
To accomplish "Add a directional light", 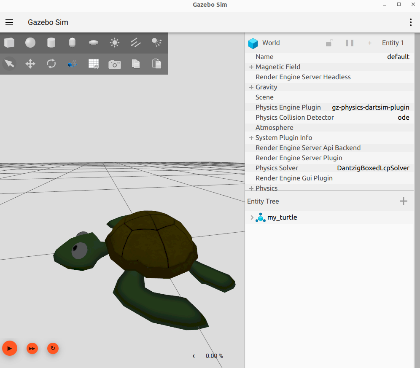I will point(135,43).
